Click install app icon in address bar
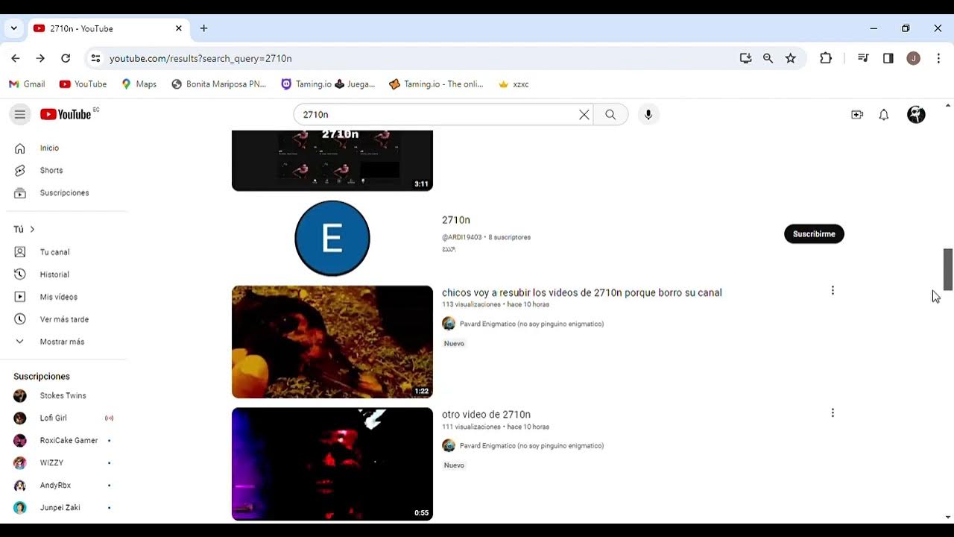The height and width of the screenshot is (537, 954). 745,58
